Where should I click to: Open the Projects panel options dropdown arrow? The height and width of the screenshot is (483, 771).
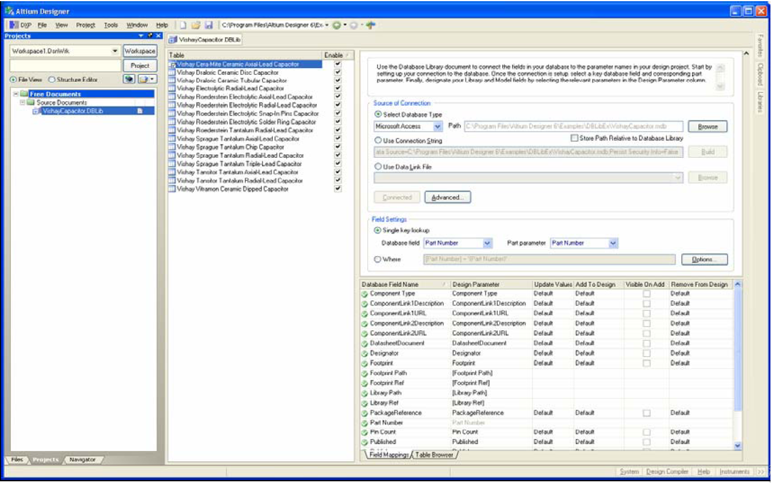point(142,35)
